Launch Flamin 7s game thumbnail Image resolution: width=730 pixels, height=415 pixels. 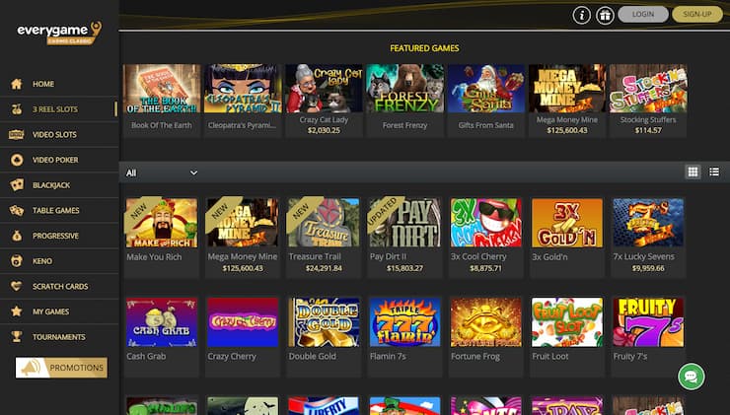pos(404,322)
